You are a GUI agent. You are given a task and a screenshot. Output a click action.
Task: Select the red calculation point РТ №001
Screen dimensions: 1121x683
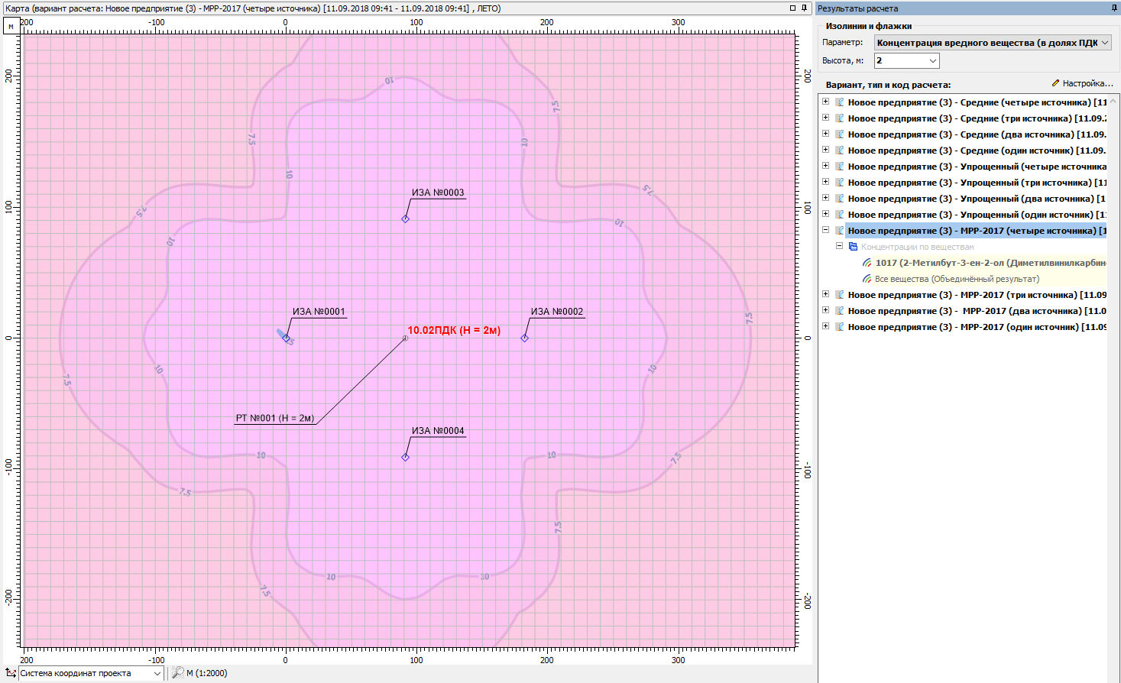(405, 338)
